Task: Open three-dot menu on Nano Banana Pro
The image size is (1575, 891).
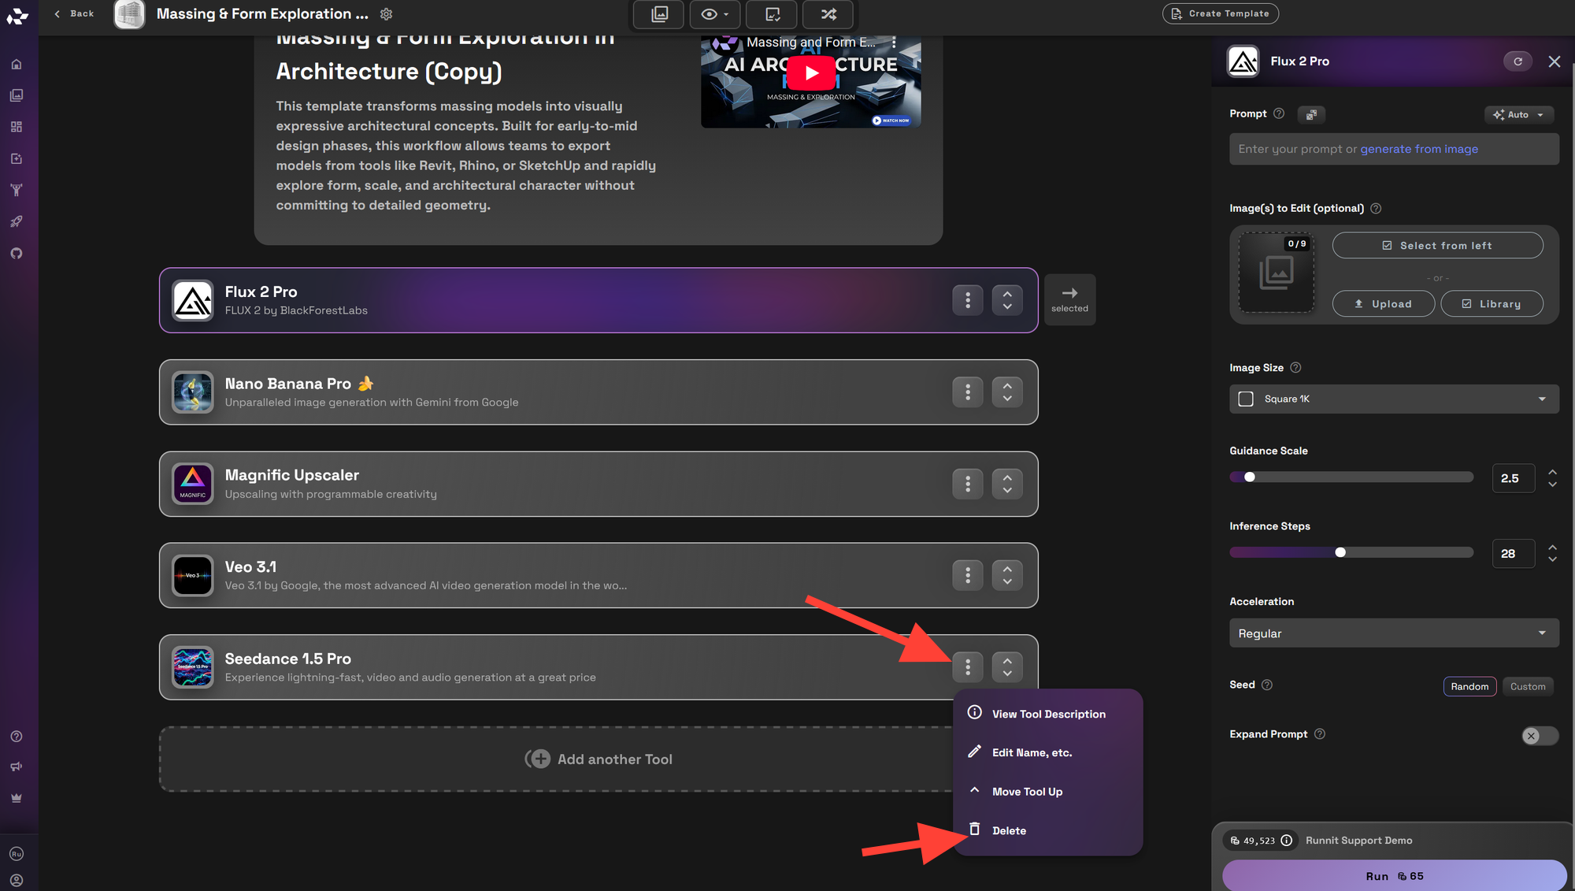Action: tap(967, 392)
